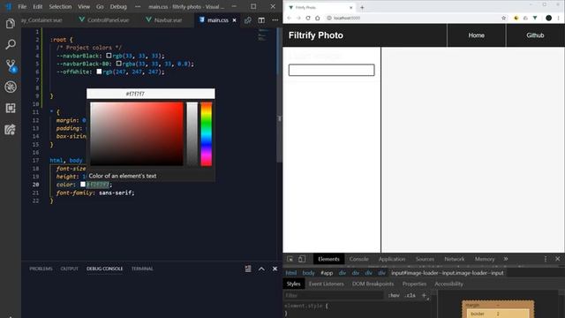This screenshot has width=565, height=318.
Task: Open the Selection menu
Action: 60,6
